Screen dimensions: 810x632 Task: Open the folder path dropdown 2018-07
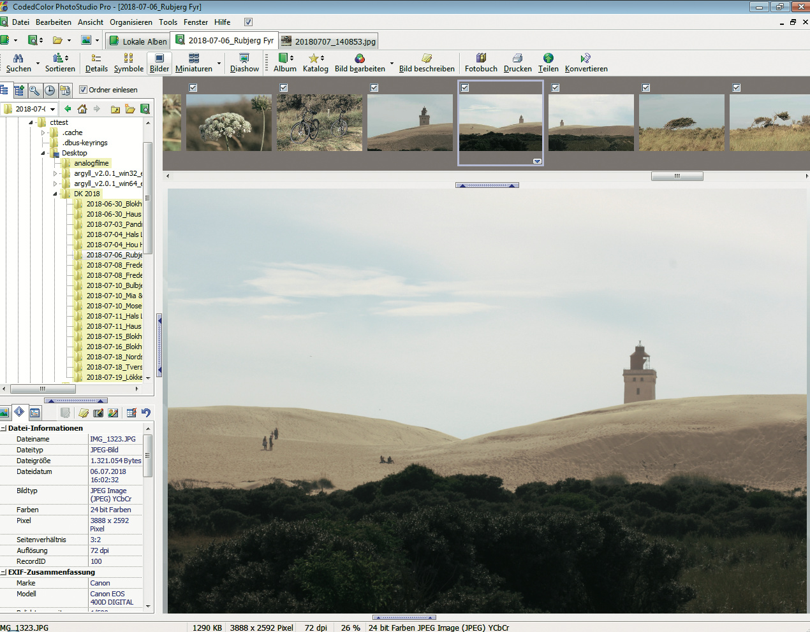point(52,109)
